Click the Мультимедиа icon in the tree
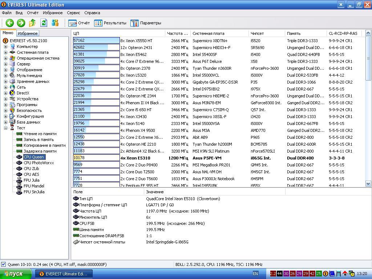This screenshot has height=279, width=372. (12, 76)
